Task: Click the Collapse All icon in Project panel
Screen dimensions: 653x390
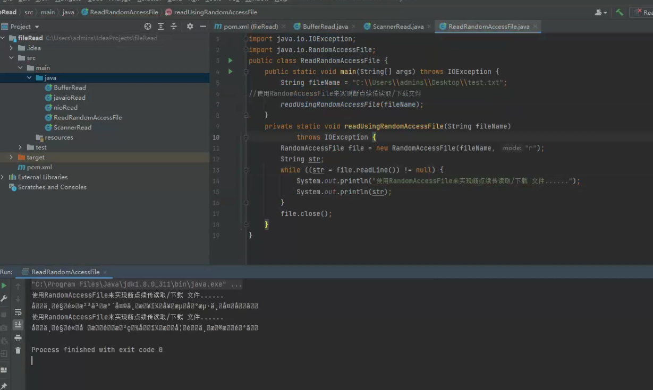Action: [174, 27]
